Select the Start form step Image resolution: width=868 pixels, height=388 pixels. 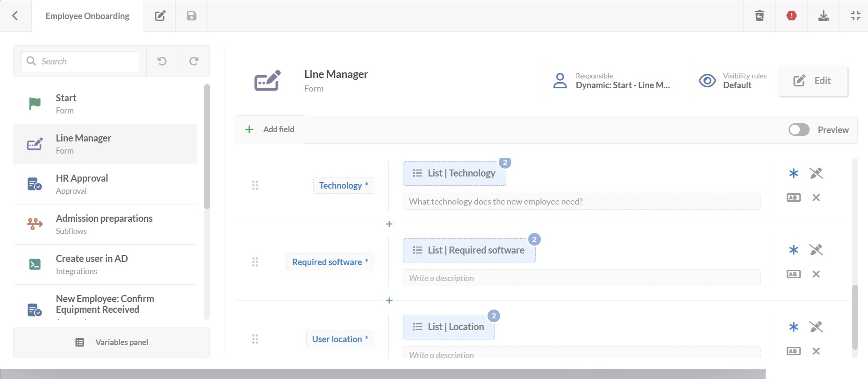105,104
